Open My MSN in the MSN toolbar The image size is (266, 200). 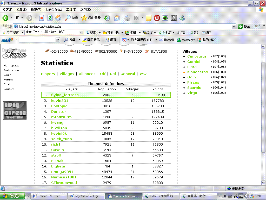[207, 40]
